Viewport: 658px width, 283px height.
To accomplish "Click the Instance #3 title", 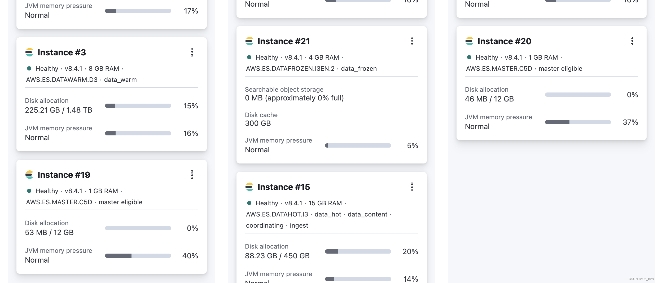I will pos(62,52).
